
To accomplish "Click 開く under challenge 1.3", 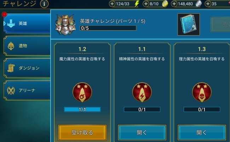I will (202, 132).
